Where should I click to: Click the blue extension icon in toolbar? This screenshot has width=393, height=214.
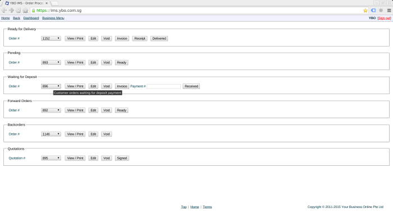tap(373, 10)
